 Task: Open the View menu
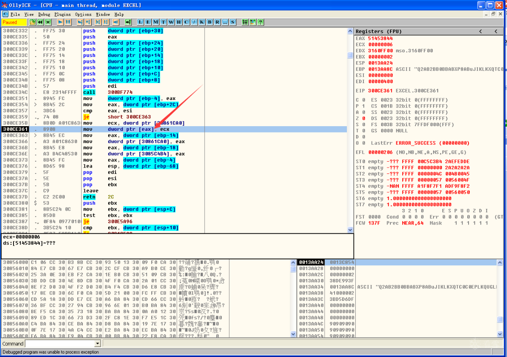(x=29, y=14)
